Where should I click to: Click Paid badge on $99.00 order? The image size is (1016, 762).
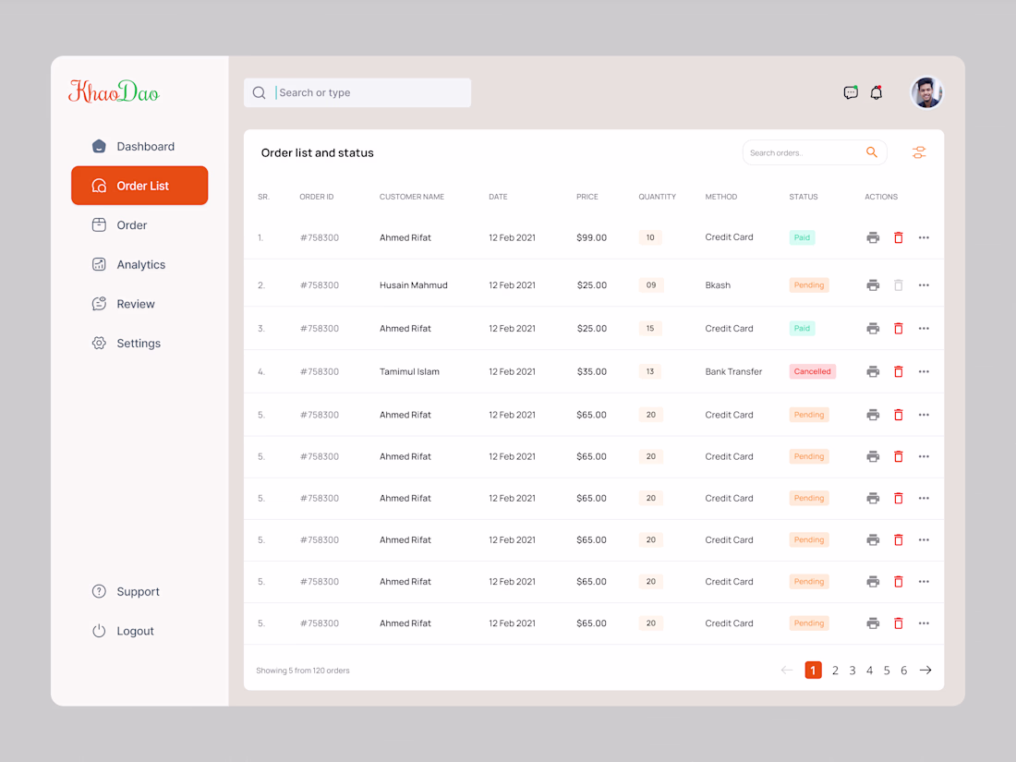click(x=802, y=237)
